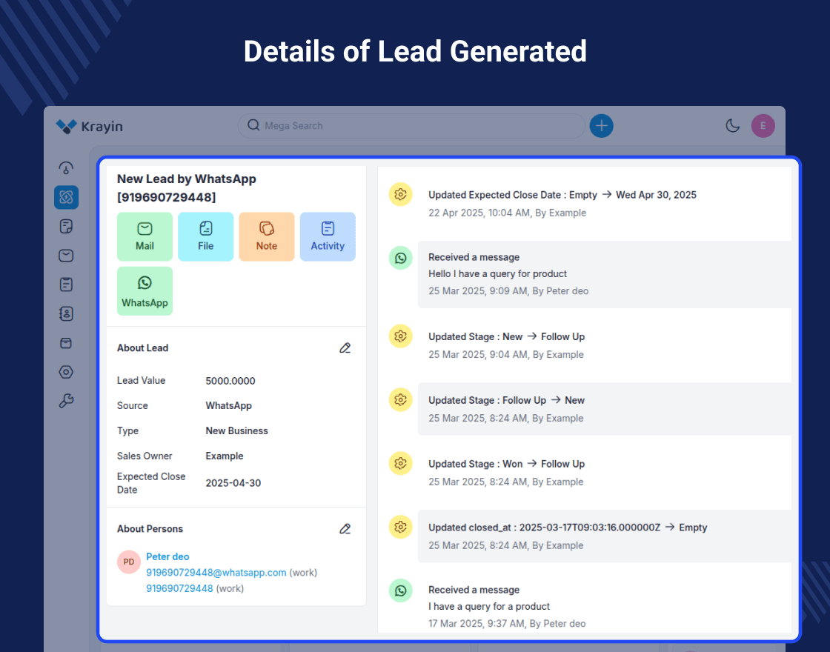Click the 919690729448@whatsapp.com email link
This screenshot has height=652, width=830.
(x=216, y=573)
